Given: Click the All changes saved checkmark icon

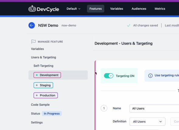Looking at the screenshot, I should (x=129, y=25).
